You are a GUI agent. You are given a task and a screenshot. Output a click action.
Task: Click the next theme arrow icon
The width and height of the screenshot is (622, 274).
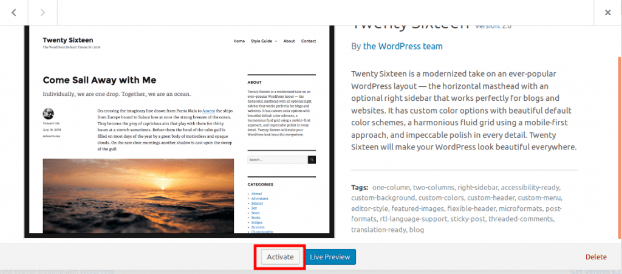43,12
